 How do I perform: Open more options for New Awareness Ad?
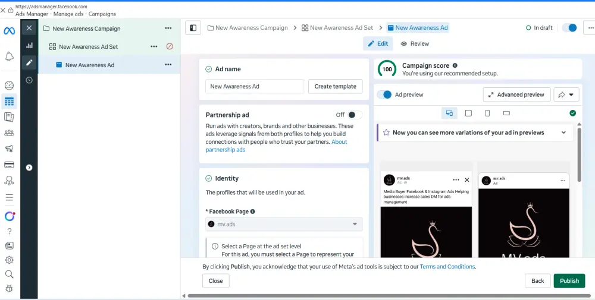pos(168,64)
